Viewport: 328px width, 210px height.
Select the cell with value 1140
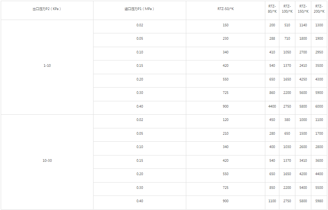303,25
